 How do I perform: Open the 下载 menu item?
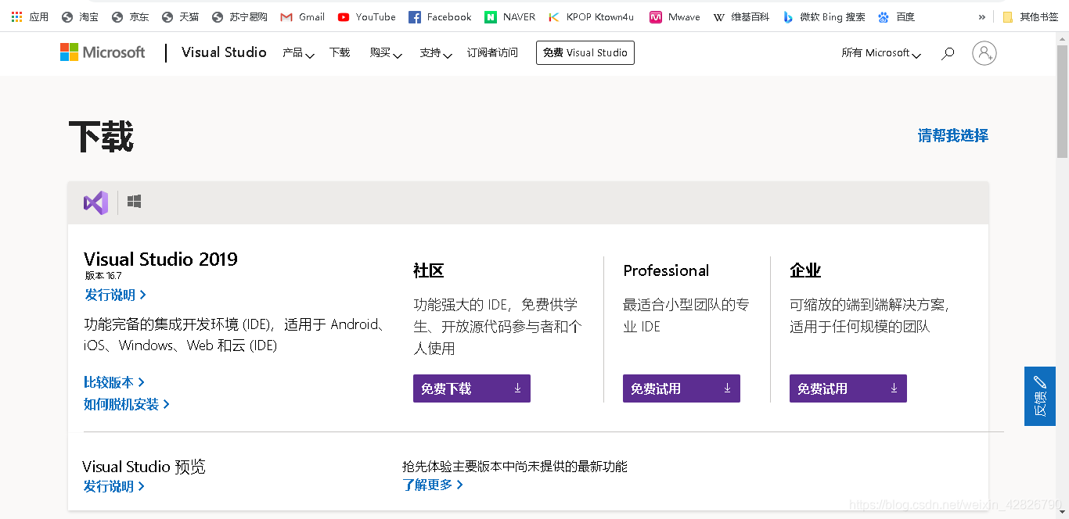[x=340, y=52]
